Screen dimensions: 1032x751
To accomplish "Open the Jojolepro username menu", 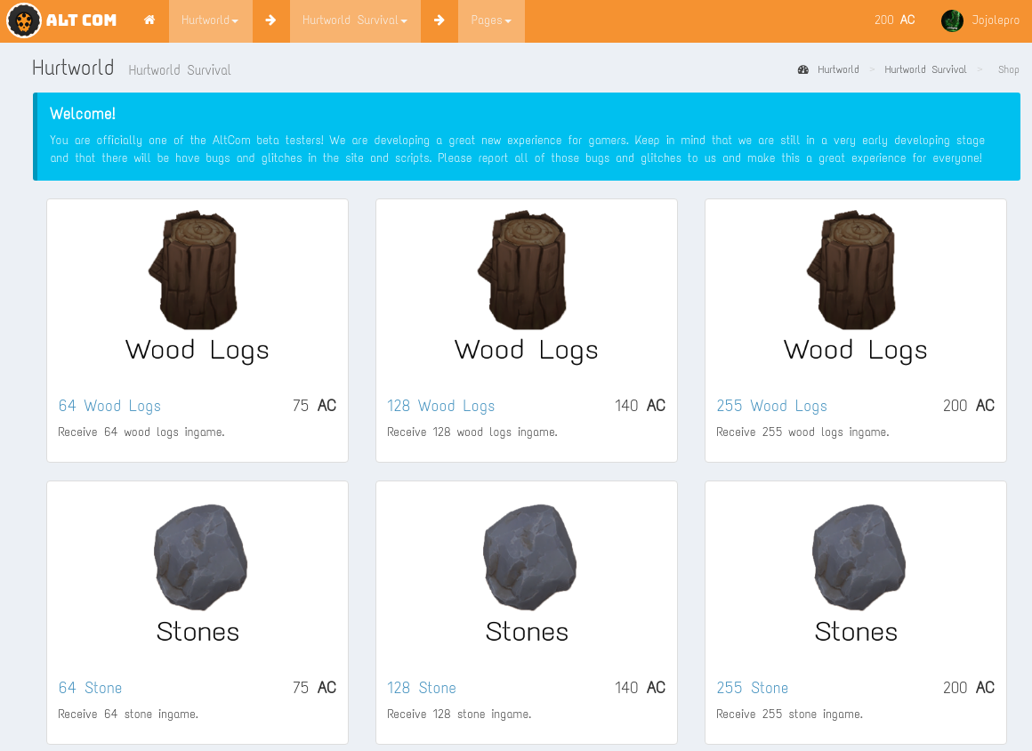I will point(996,20).
